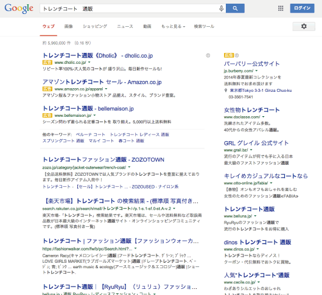Screen dimensions: 322x295
Task: Open dropdown arrow next to www.amazon.co.jp/apparel
Action: pyautogui.click(x=106, y=89)
